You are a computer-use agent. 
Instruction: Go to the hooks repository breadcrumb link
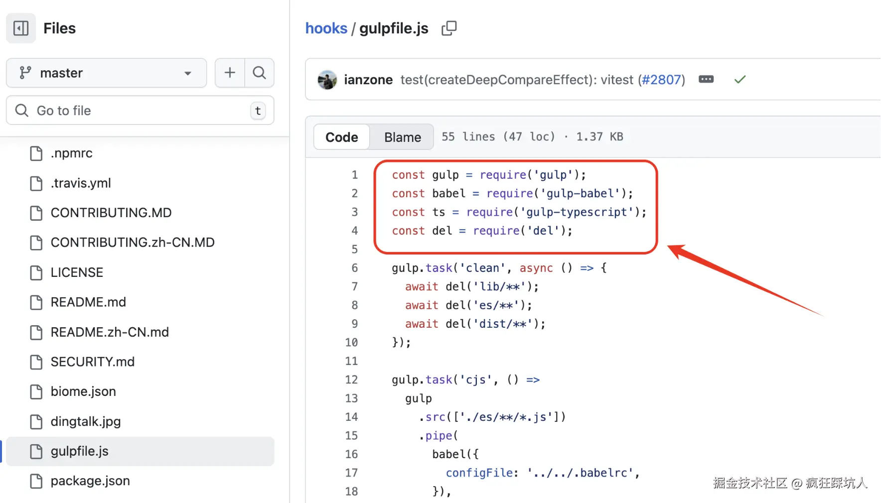(x=326, y=28)
